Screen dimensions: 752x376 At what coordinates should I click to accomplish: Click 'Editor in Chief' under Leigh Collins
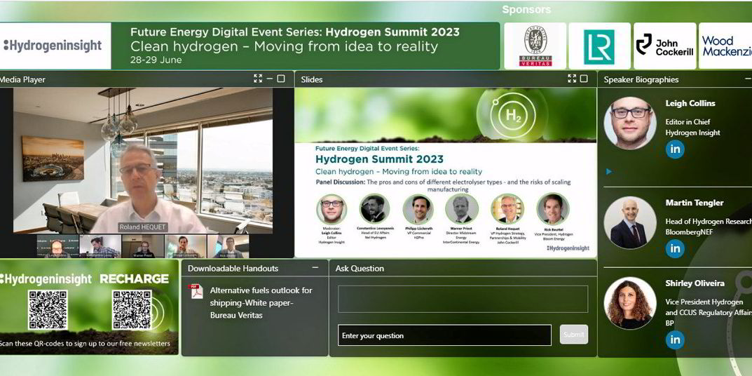(688, 122)
